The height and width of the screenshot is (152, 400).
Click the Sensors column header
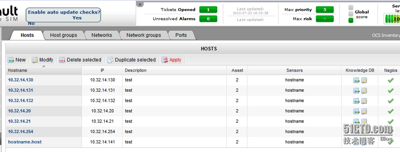coord(295,70)
